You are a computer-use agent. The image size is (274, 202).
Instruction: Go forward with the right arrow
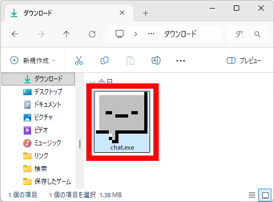click(41, 34)
